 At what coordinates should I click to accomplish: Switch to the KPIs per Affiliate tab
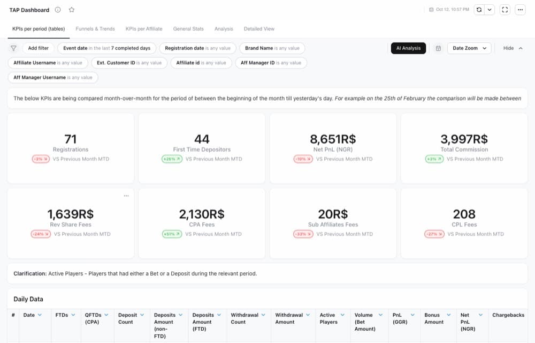coord(144,29)
